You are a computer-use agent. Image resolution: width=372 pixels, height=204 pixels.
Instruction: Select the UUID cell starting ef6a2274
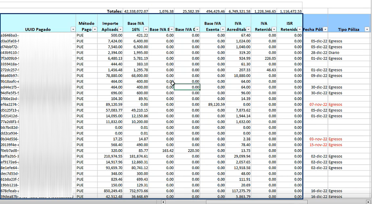point(38,104)
